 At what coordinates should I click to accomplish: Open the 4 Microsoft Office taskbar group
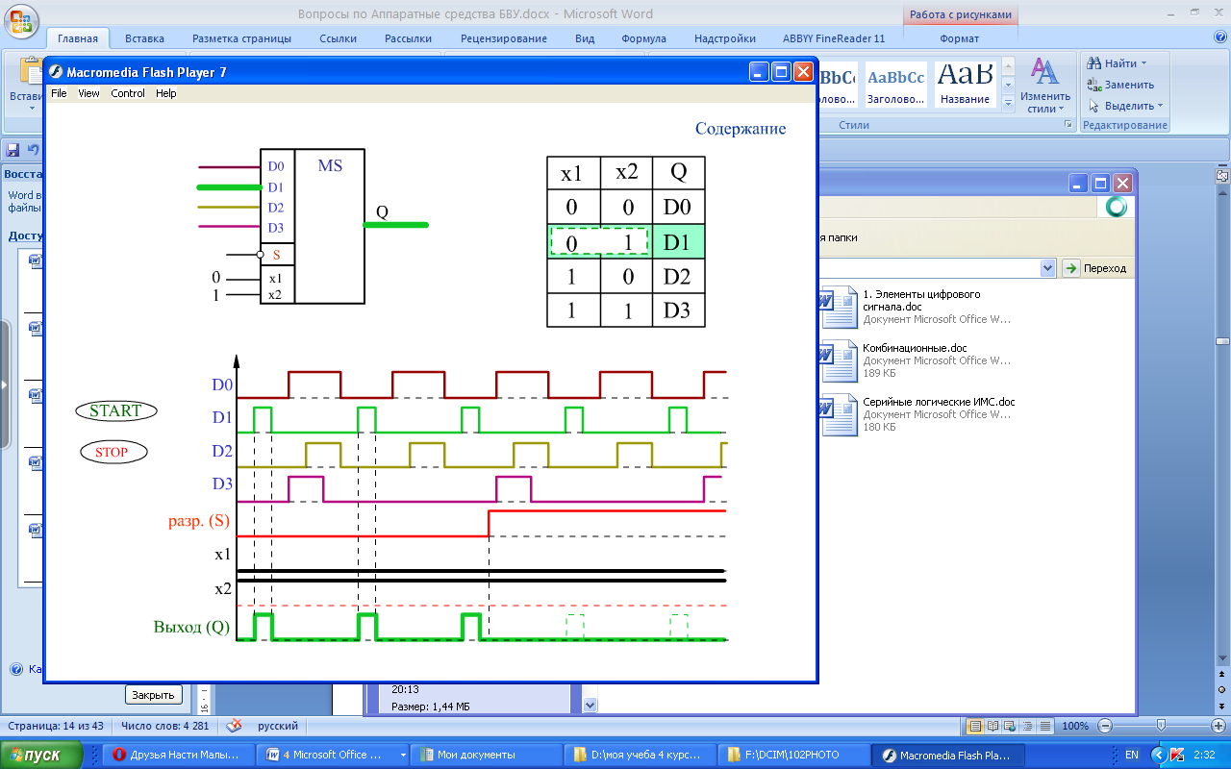[334, 755]
